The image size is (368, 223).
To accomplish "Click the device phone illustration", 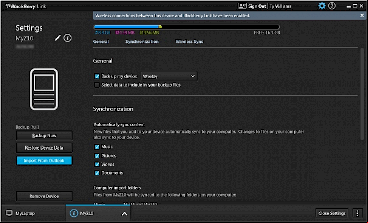I will [44, 89].
